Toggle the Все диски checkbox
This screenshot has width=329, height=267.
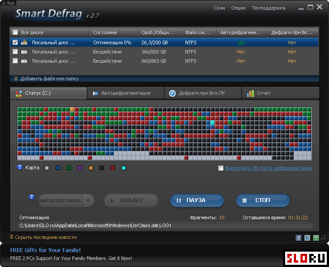(15, 32)
